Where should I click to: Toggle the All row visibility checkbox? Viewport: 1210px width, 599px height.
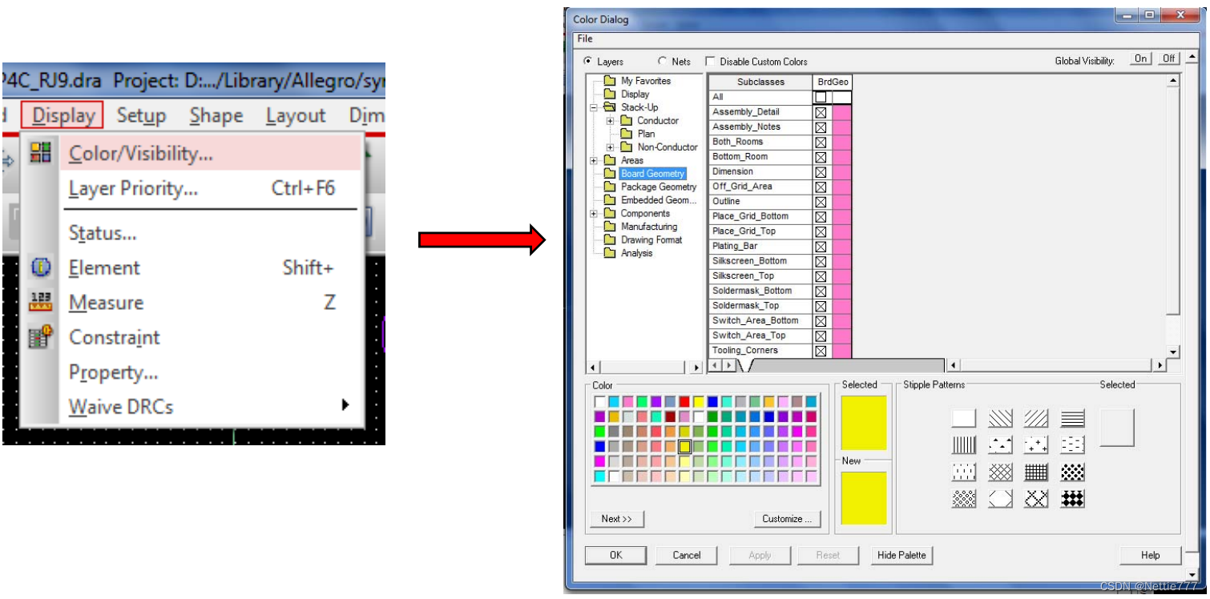[821, 97]
